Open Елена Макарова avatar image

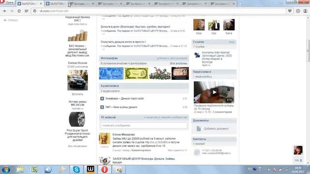coord(105,139)
